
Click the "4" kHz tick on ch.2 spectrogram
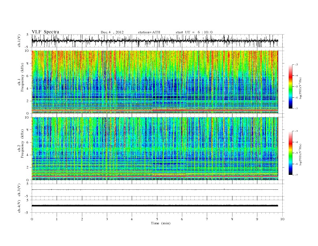coord(29,155)
